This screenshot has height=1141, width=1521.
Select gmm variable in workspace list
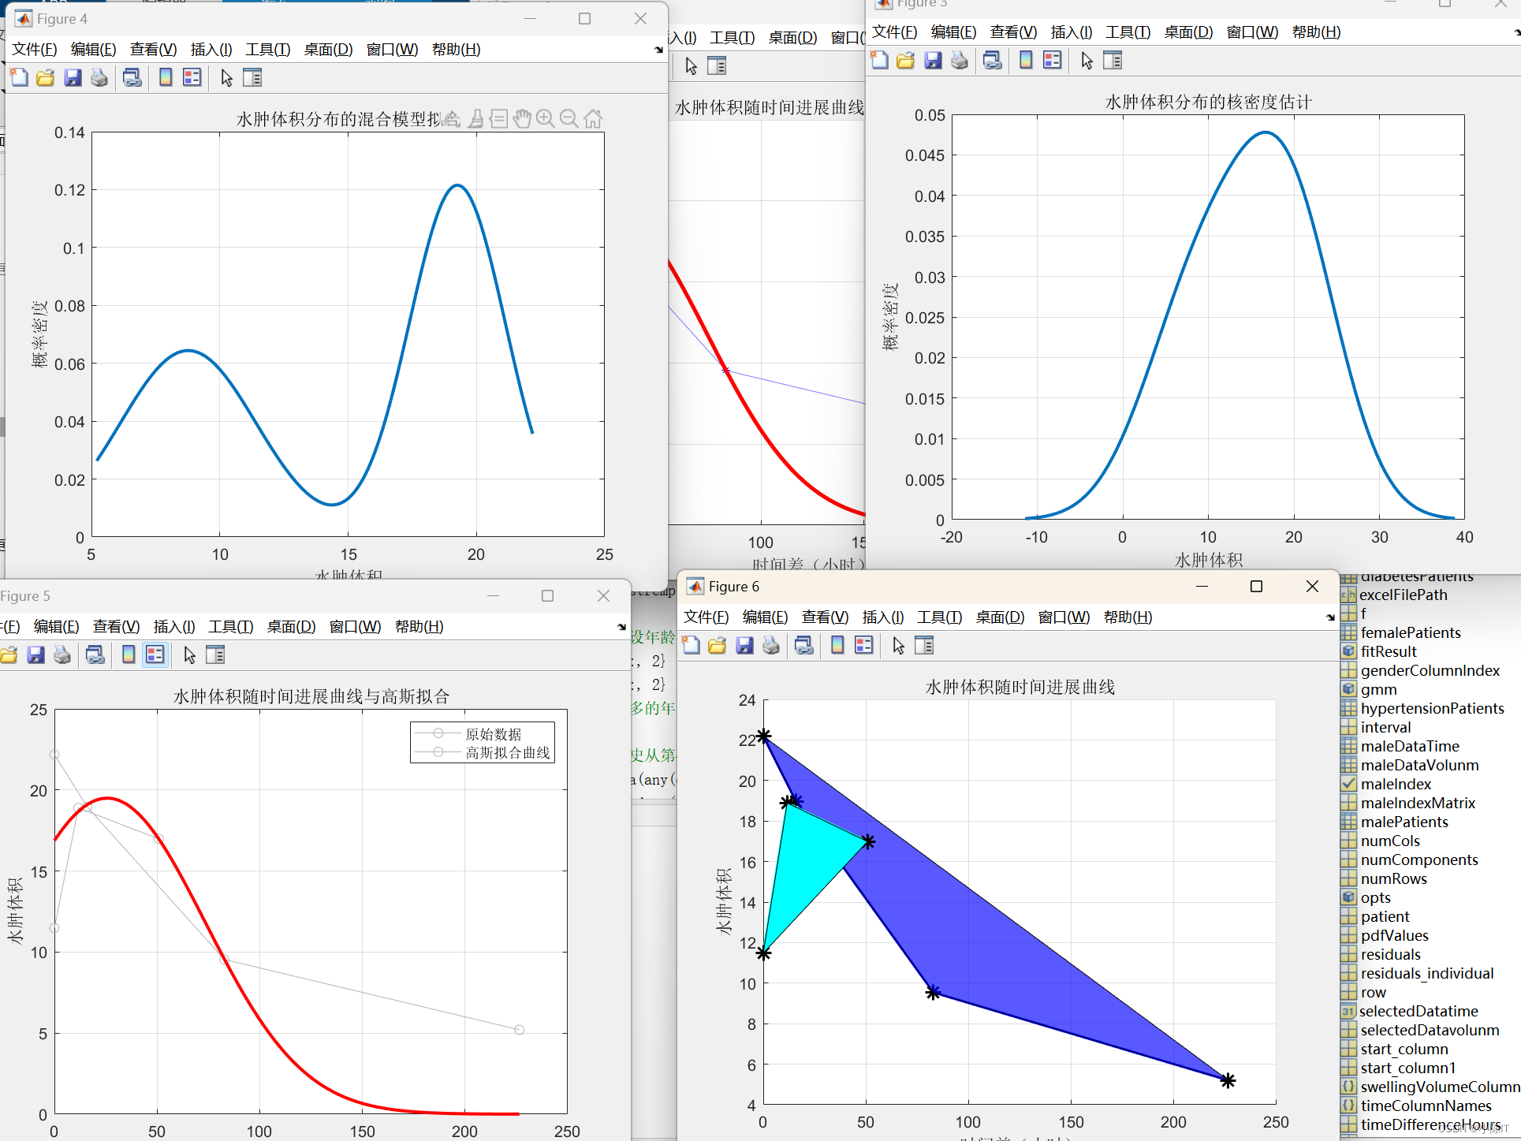click(1378, 689)
